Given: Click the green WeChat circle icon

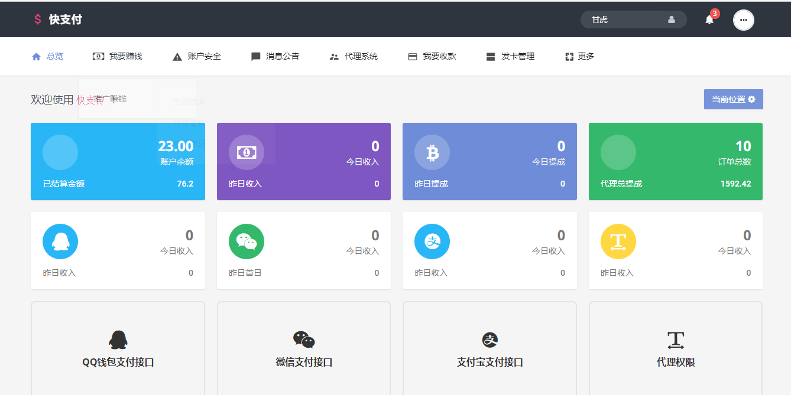Looking at the screenshot, I should pyautogui.click(x=247, y=241).
